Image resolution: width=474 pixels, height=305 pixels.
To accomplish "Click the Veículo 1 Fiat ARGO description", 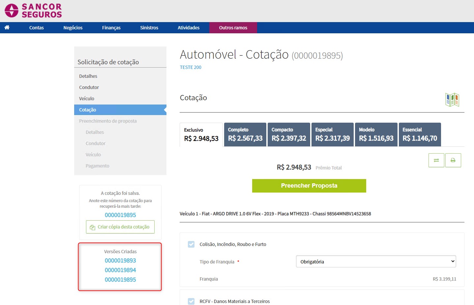I will click(x=275, y=214).
